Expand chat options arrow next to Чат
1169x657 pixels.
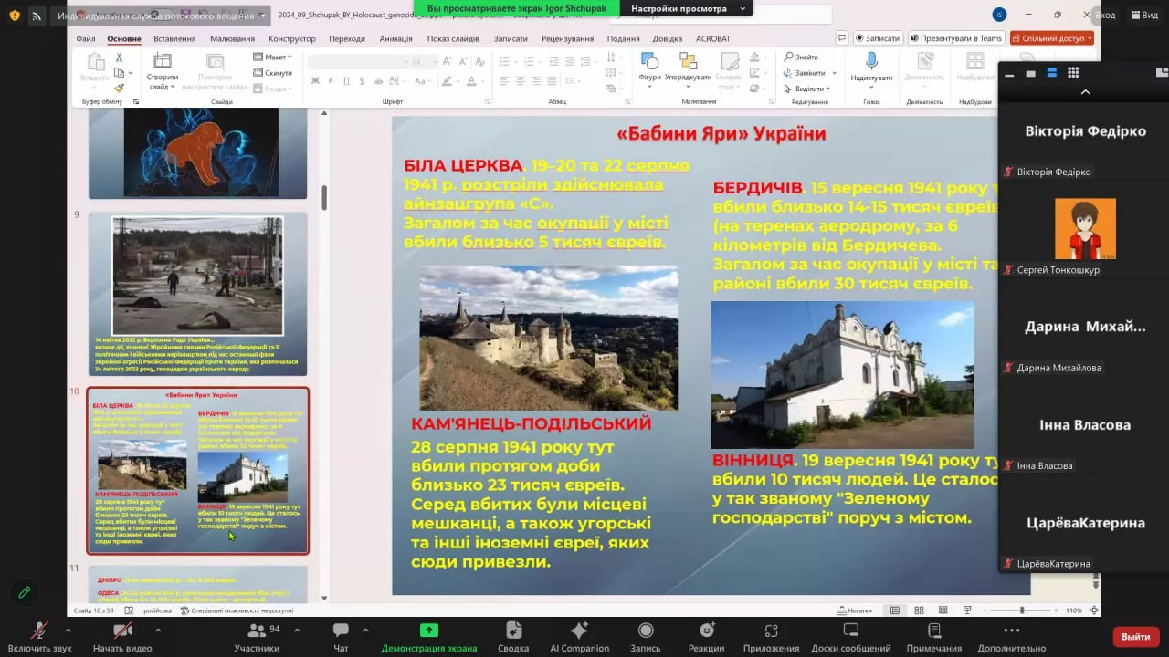pyautogui.click(x=366, y=630)
